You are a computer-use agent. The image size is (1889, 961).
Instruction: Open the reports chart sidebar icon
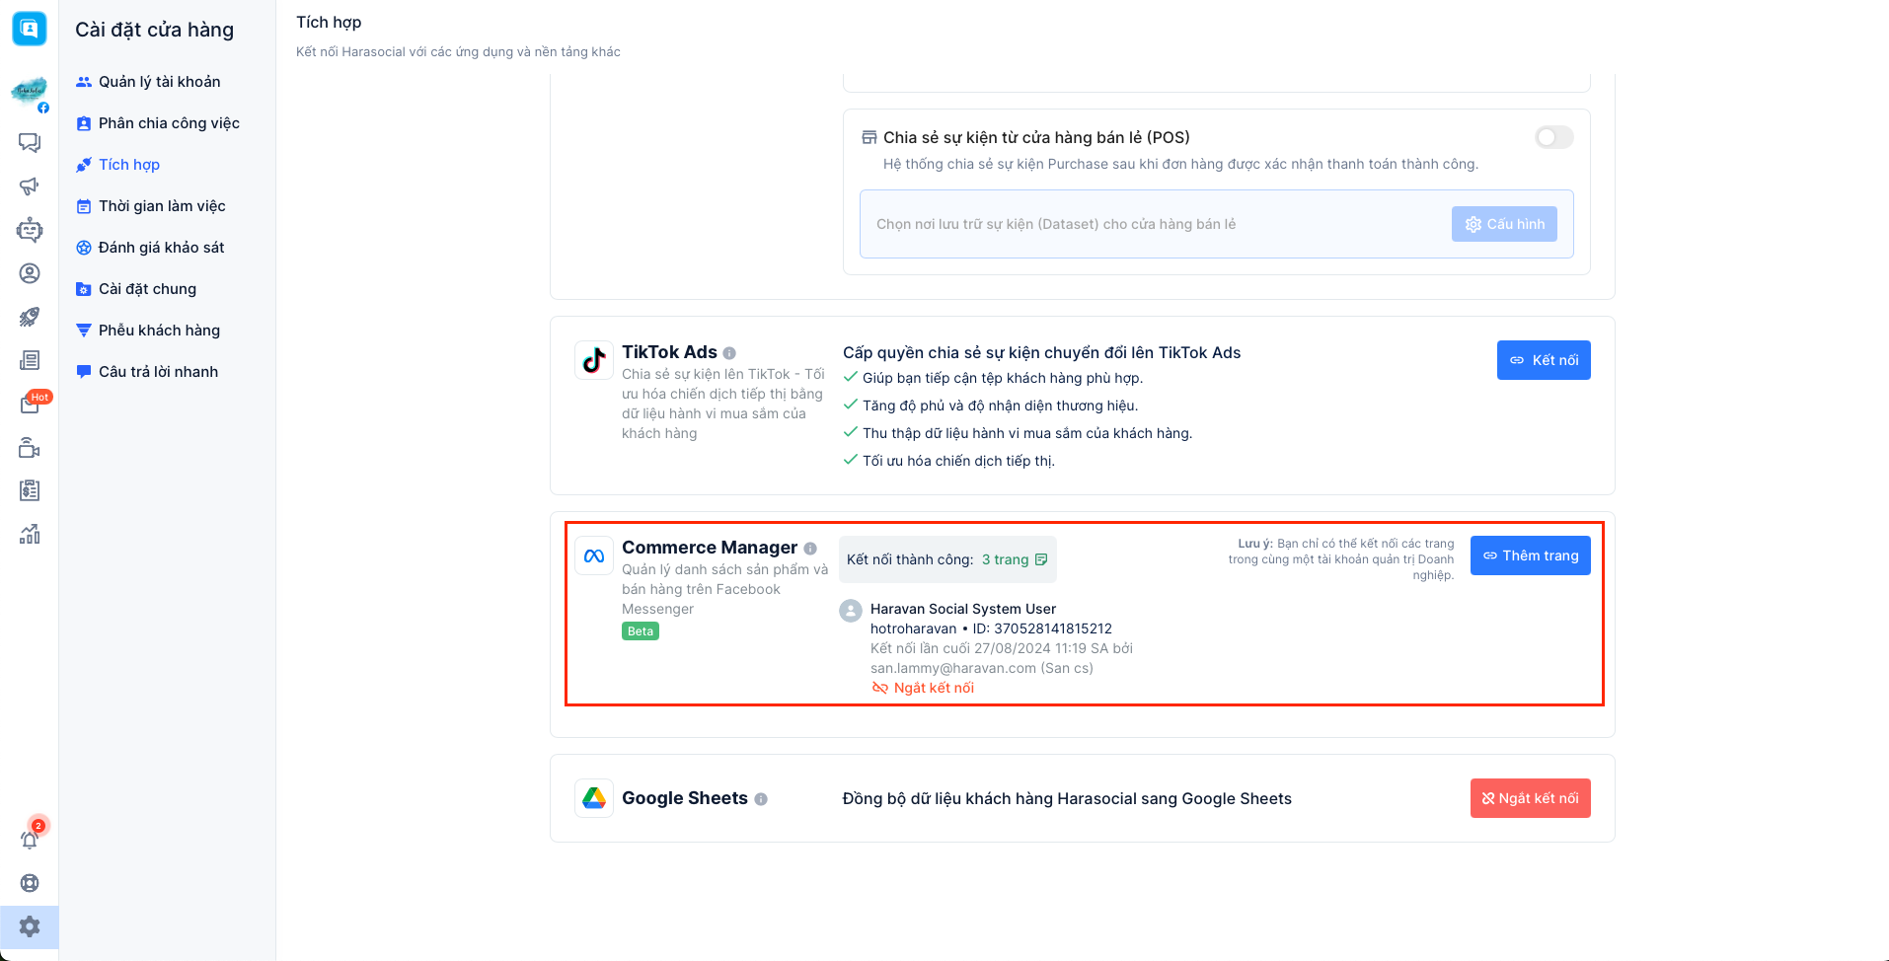coord(30,534)
